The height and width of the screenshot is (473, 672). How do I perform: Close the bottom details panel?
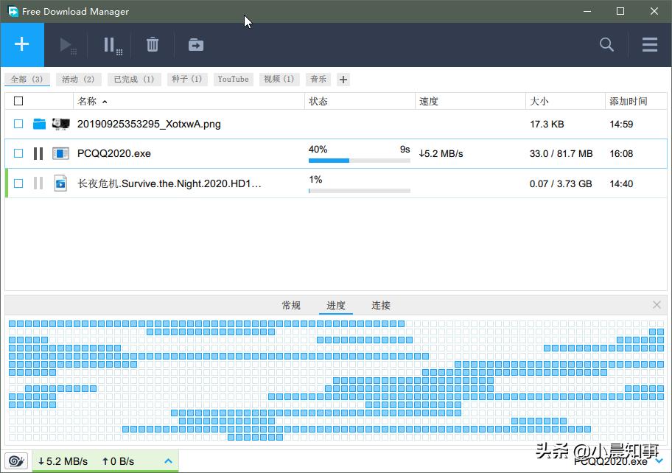tap(657, 304)
